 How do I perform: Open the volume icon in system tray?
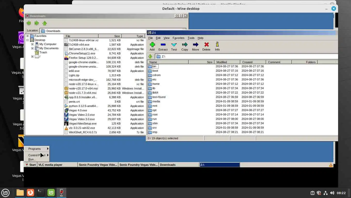click(x=332, y=193)
